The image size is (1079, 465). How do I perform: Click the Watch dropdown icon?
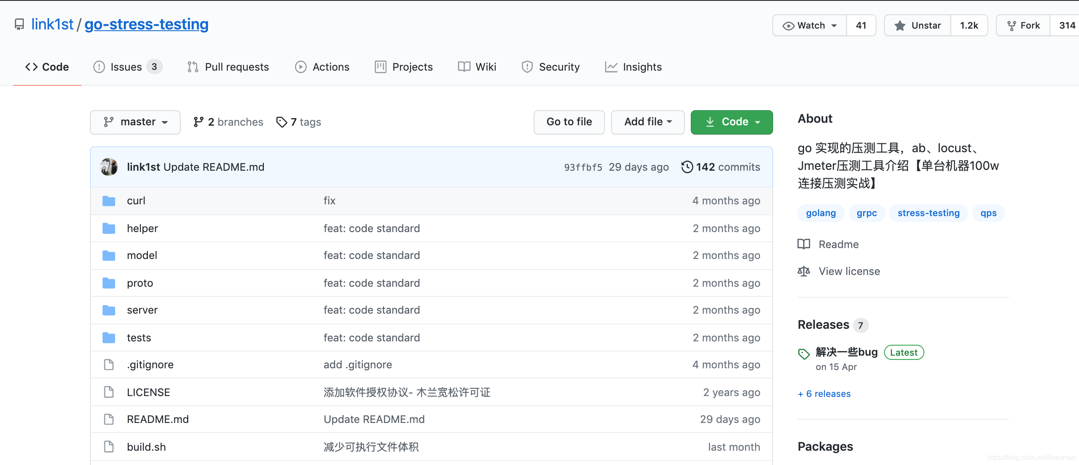click(x=833, y=26)
